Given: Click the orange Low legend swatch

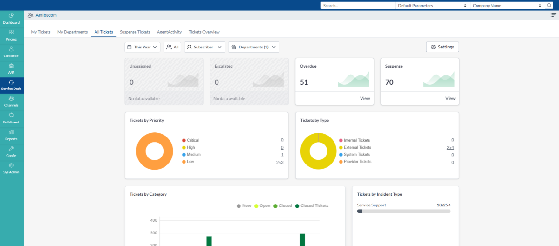Looking at the screenshot, I should [184, 162].
